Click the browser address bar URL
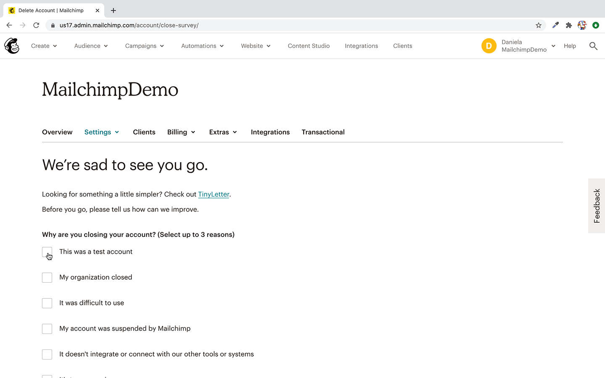The width and height of the screenshot is (605, 378). pyautogui.click(x=129, y=25)
